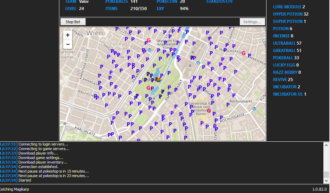Select gym marker at Universität für Musik
Image resolution: width=330 pixels, height=193 pixels.
(x=209, y=111)
